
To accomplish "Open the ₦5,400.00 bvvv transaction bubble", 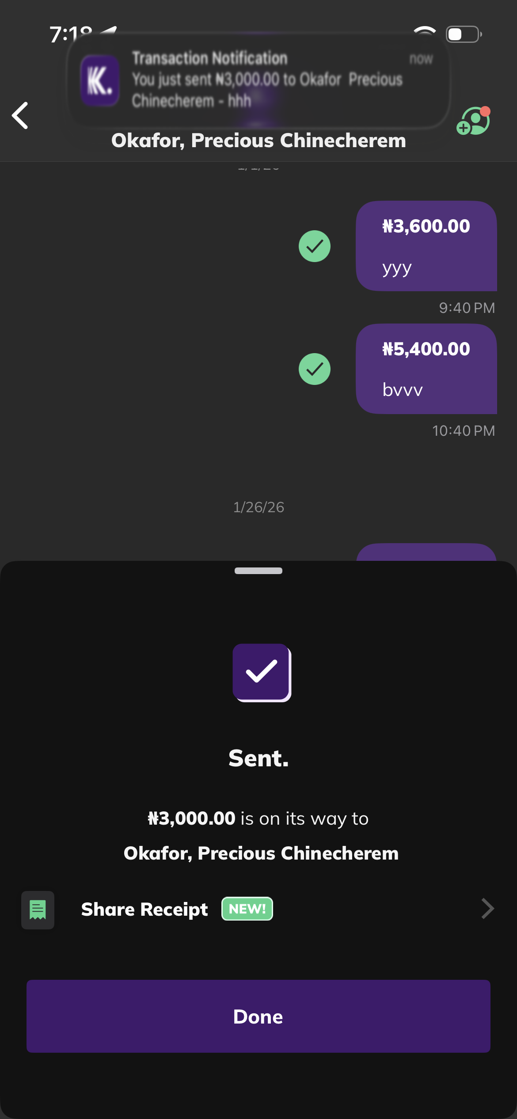I will [x=426, y=369].
